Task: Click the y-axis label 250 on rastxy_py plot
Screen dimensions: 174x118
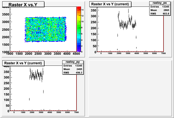Action: 6,83
